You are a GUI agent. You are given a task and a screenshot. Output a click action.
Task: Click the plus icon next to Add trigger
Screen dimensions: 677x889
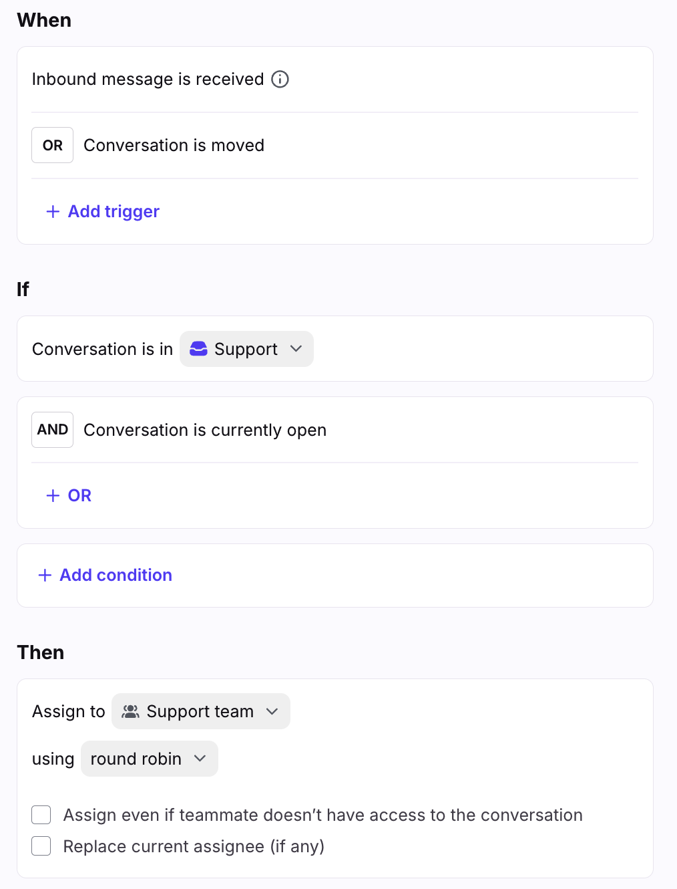[x=53, y=212]
